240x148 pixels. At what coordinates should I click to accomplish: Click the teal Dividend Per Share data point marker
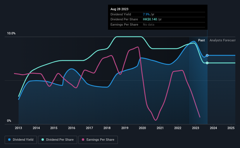coord(207,63)
